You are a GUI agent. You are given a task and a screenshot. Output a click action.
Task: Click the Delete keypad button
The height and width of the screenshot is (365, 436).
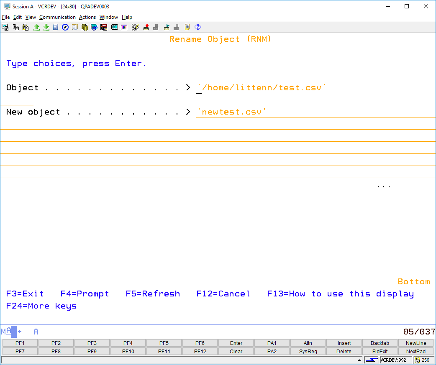(x=344, y=351)
